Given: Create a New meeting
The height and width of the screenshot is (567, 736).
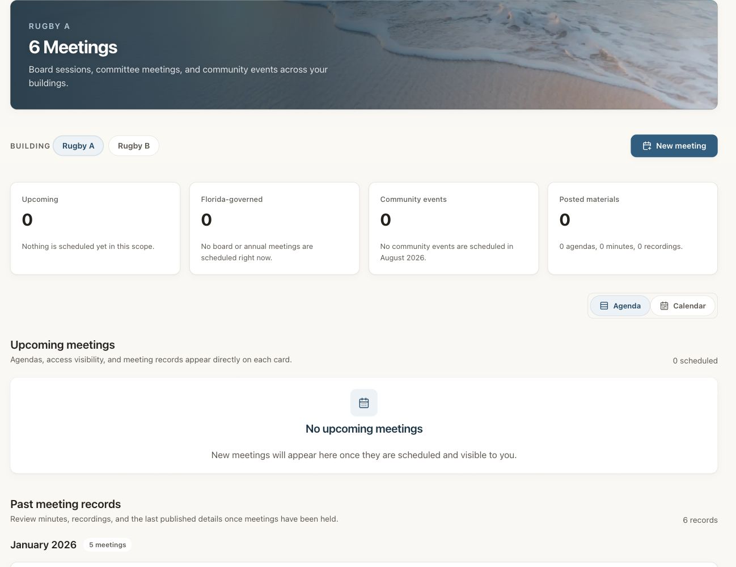Looking at the screenshot, I should pyautogui.click(x=674, y=146).
